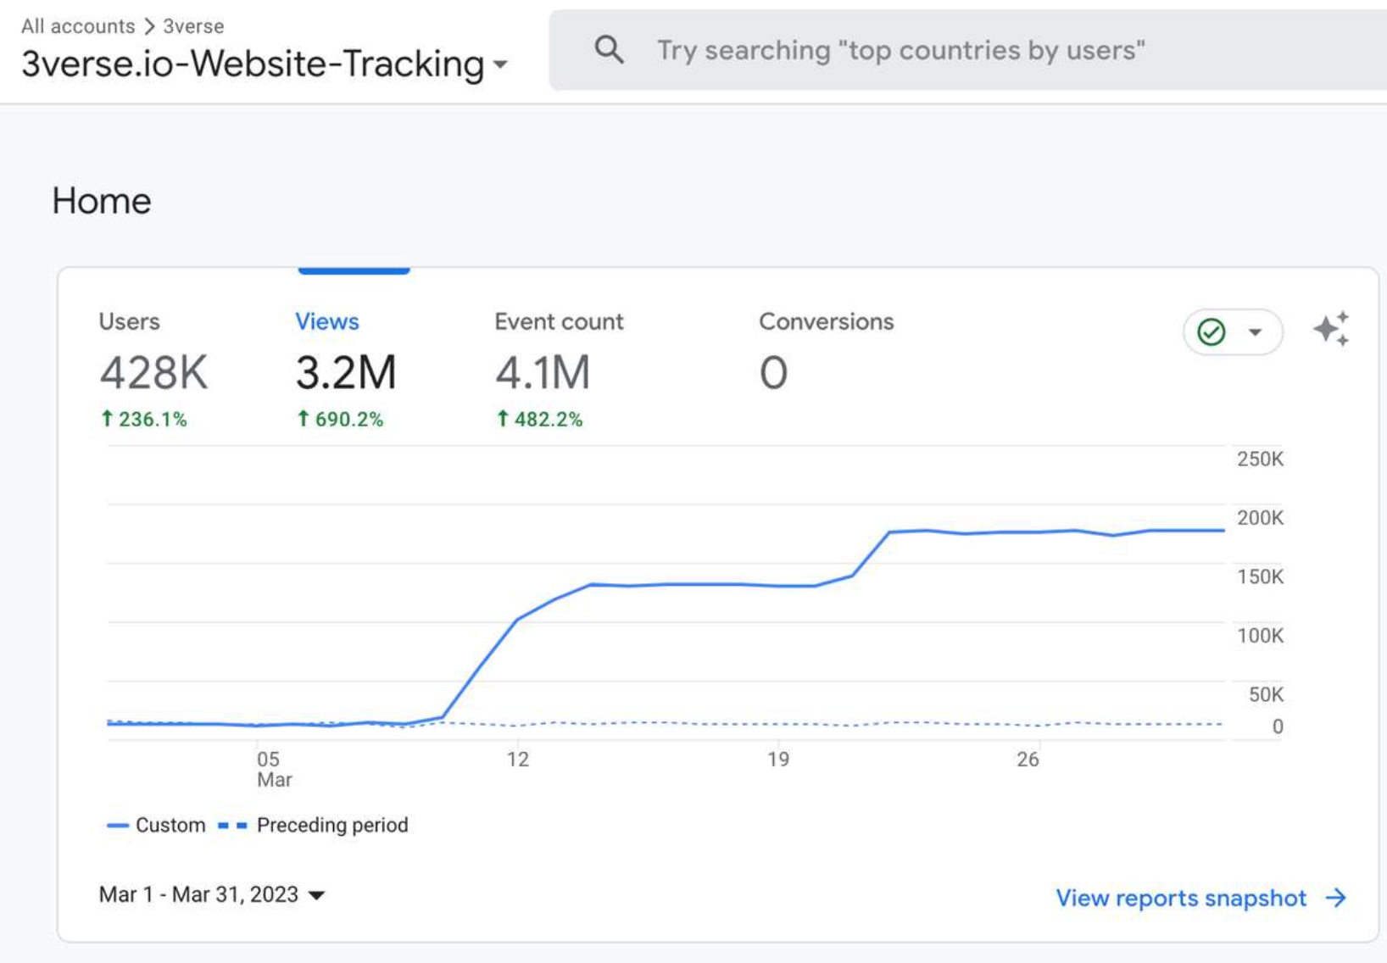
Task: Toggle the Preceding period legend entry
Action: [x=331, y=825]
